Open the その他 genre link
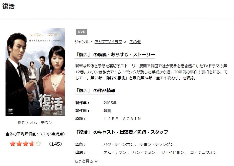The image size is (234, 166). pyautogui.click(x=135, y=42)
